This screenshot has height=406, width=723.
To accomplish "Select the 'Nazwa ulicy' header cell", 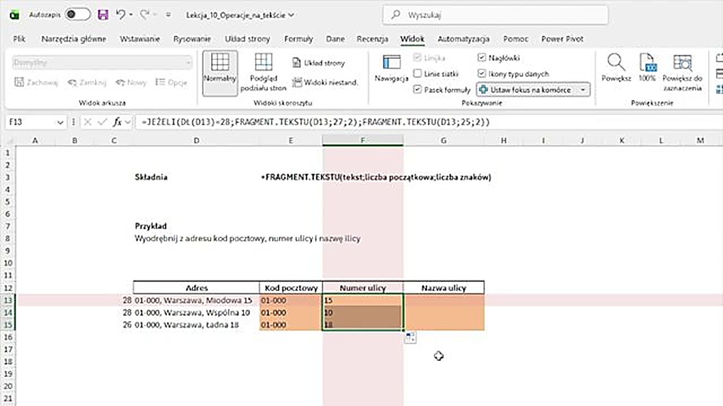I will [x=443, y=288].
